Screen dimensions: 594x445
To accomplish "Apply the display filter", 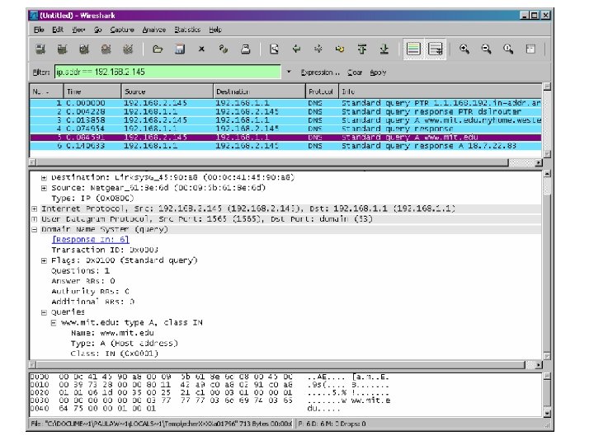I will coord(378,73).
